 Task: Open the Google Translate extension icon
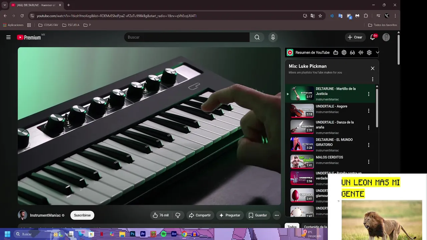point(340,16)
